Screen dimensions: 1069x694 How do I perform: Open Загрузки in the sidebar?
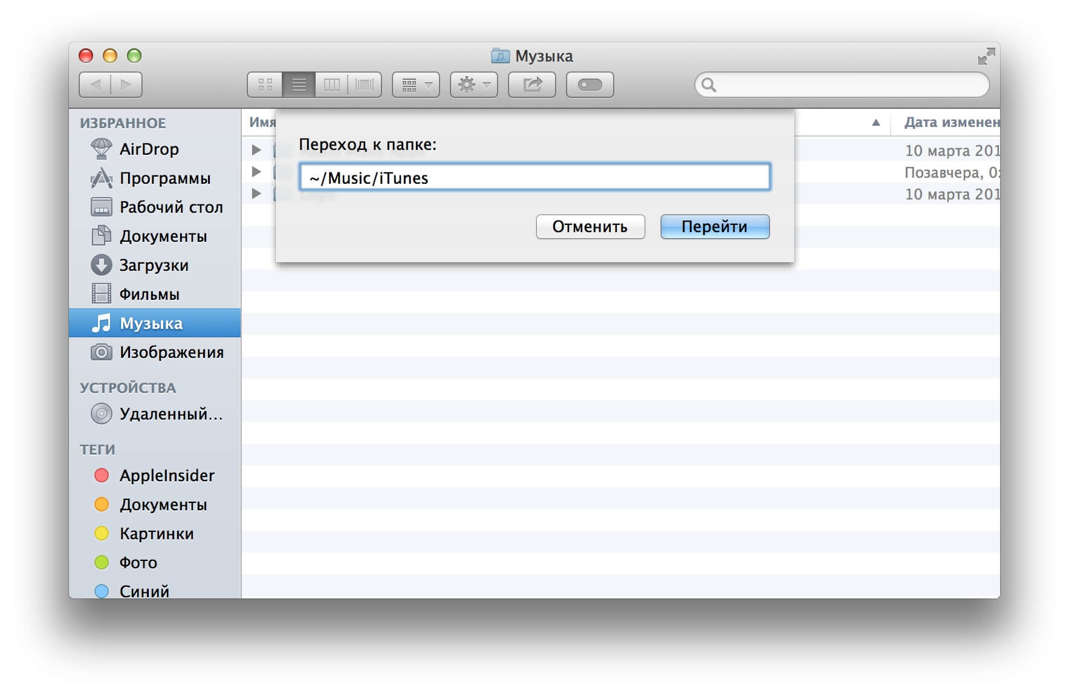[x=155, y=265]
